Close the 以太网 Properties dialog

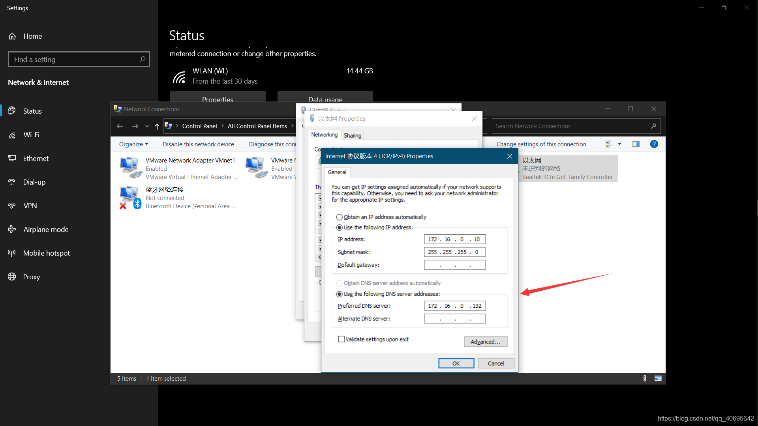click(474, 119)
